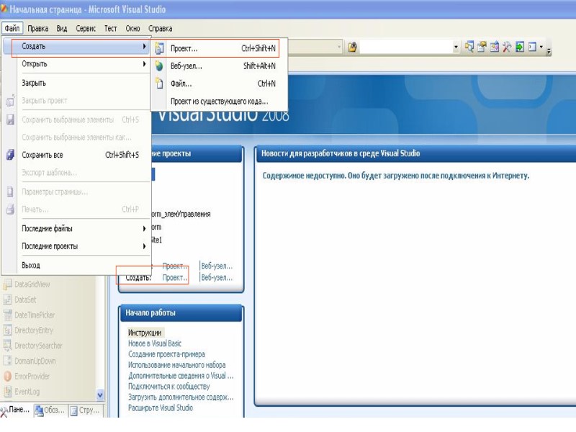Open Properties window toolbar icon

pos(482,47)
